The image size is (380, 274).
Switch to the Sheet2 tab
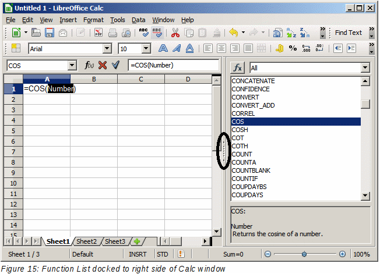(x=86, y=241)
